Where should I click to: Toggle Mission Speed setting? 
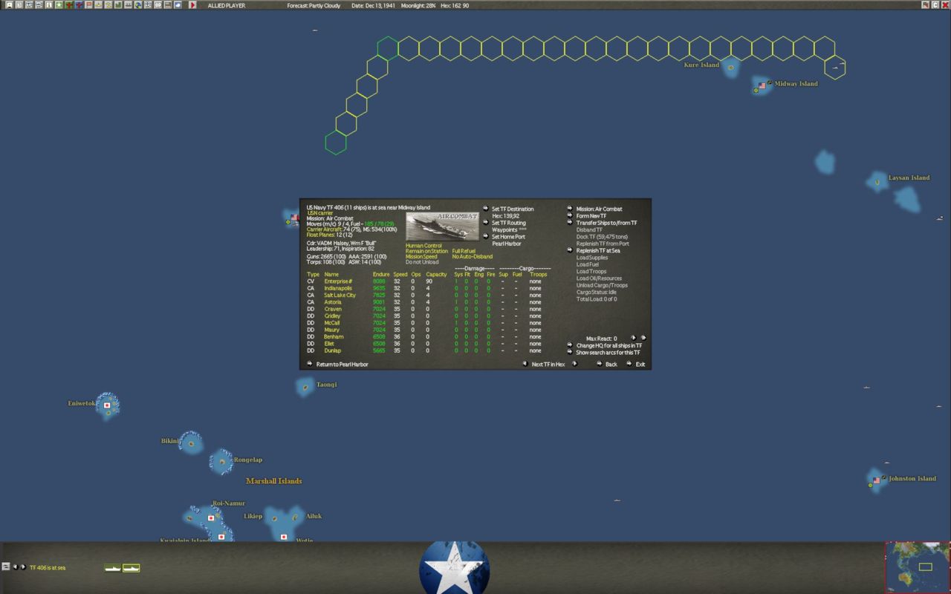click(421, 257)
